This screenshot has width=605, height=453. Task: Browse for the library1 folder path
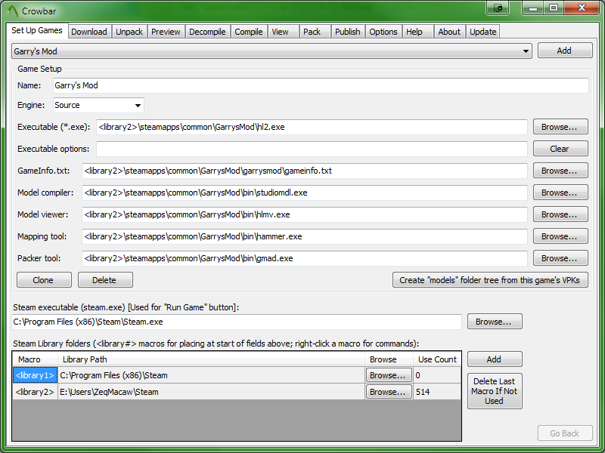click(x=389, y=375)
